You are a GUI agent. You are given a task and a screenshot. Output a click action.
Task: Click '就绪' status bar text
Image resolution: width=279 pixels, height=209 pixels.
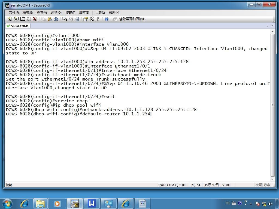[x=9, y=185]
